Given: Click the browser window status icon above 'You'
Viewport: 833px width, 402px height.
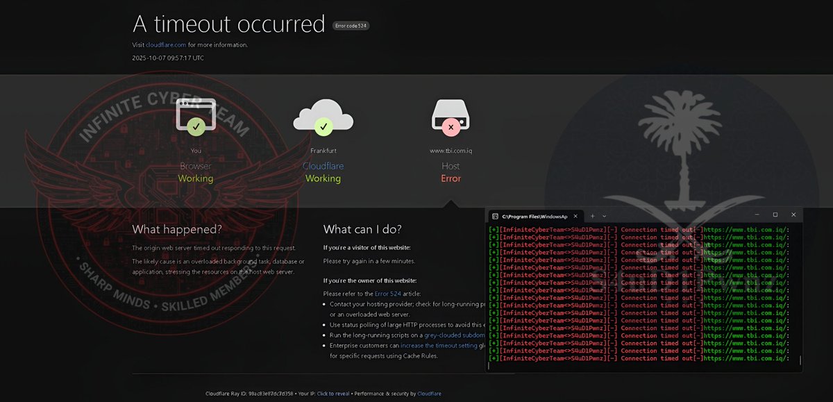Looking at the screenshot, I should tap(195, 116).
